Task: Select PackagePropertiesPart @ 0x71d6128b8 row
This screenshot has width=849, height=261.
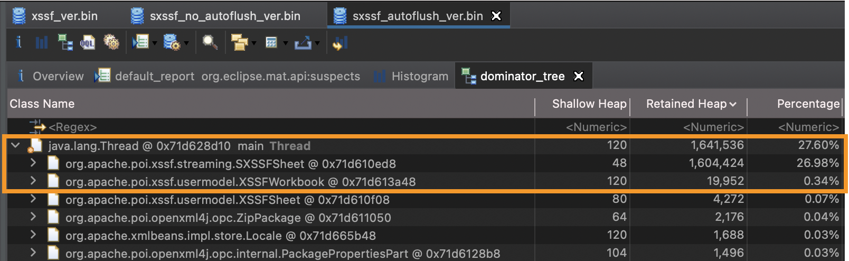Action: click(425, 253)
